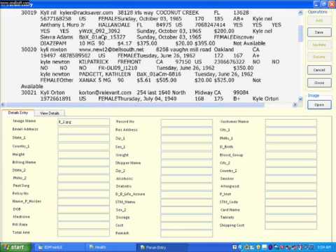Click the Tablets input field

290,218
